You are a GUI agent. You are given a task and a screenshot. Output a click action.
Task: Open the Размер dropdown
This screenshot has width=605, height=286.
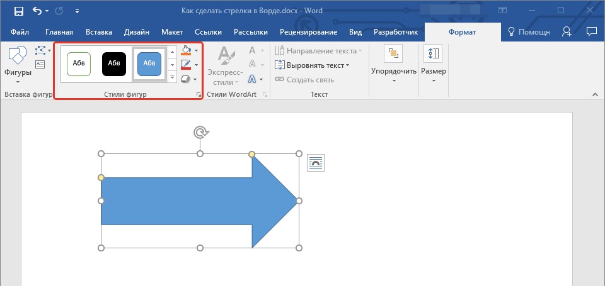tap(434, 66)
